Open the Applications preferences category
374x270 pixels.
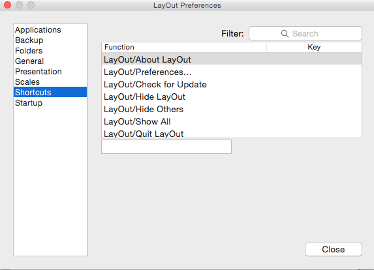point(50,30)
